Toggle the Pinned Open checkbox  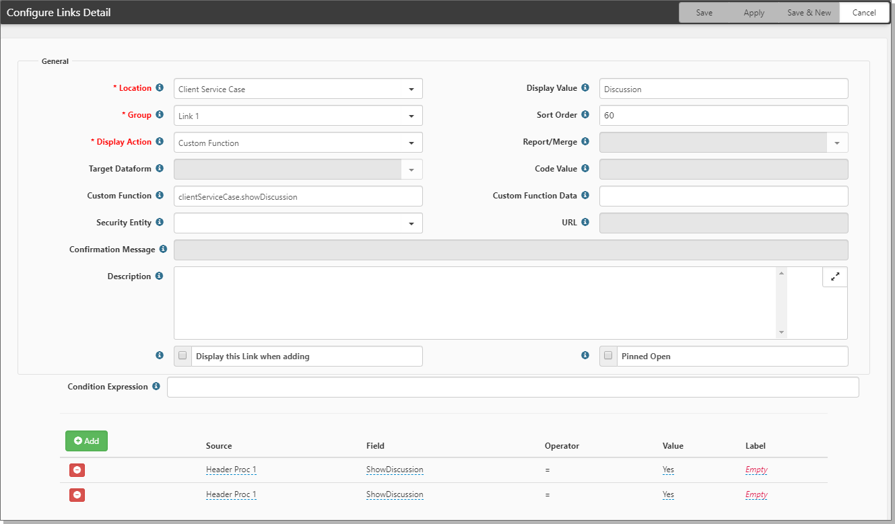(608, 356)
